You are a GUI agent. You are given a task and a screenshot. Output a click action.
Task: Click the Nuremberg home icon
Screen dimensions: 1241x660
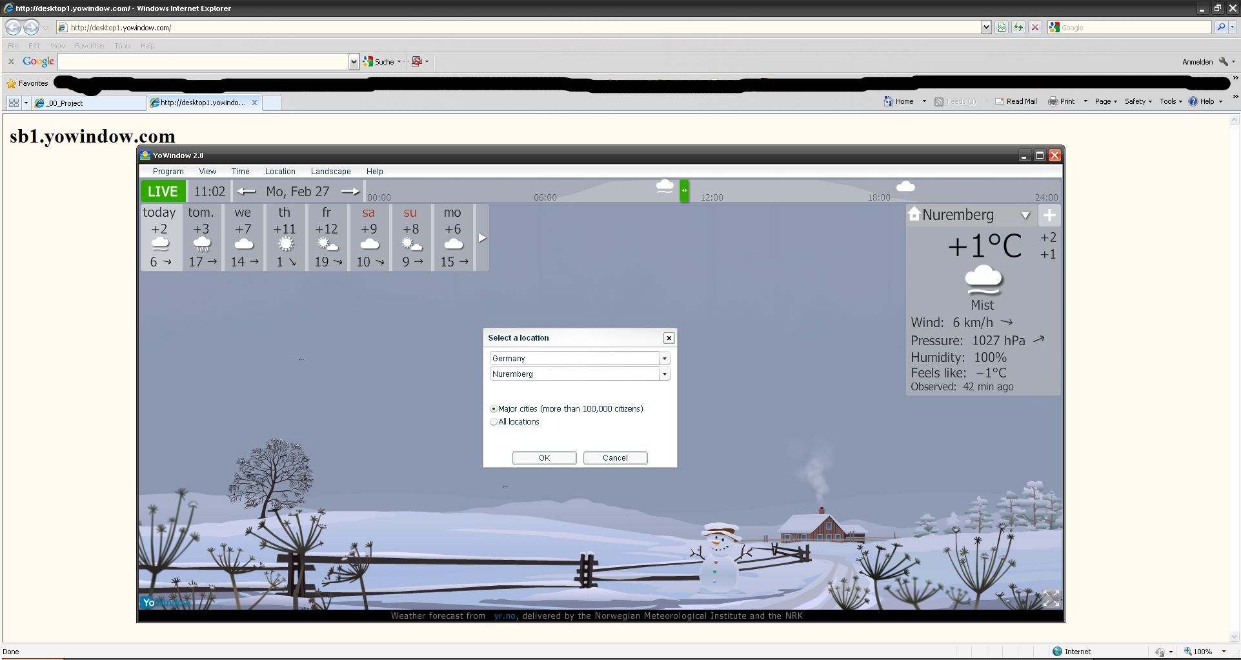(x=914, y=214)
